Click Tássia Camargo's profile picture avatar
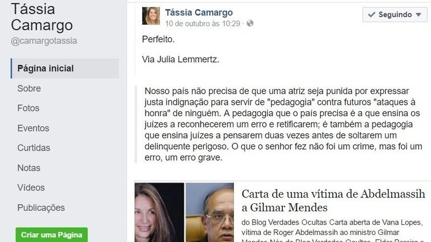This screenshot has width=431, height=242. click(x=151, y=16)
